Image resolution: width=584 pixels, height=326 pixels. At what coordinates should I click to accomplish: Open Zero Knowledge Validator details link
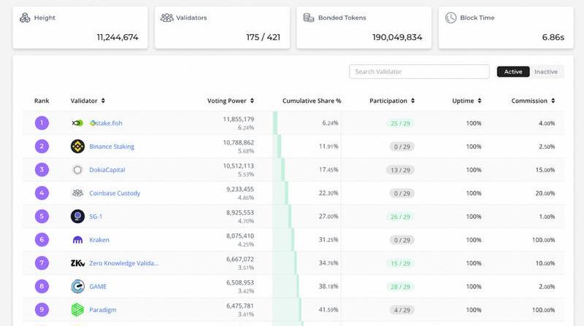[123, 263]
